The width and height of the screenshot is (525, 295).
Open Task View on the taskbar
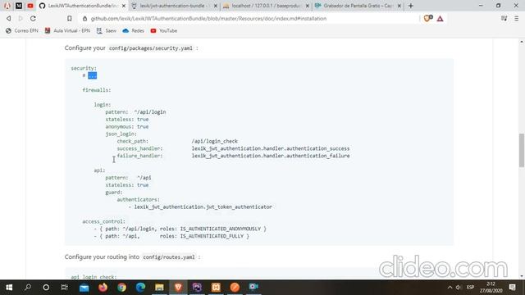64,288
